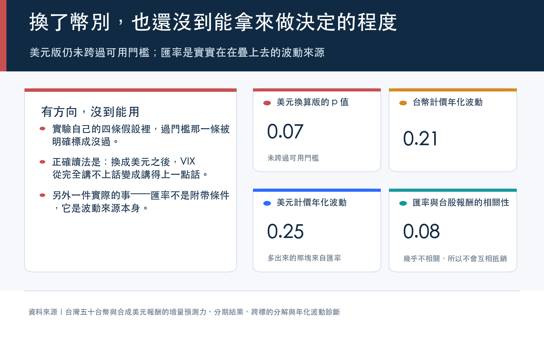The image size is (544, 340).
Task: Click the value 0.08
Action: pyautogui.click(x=421, y=232)
